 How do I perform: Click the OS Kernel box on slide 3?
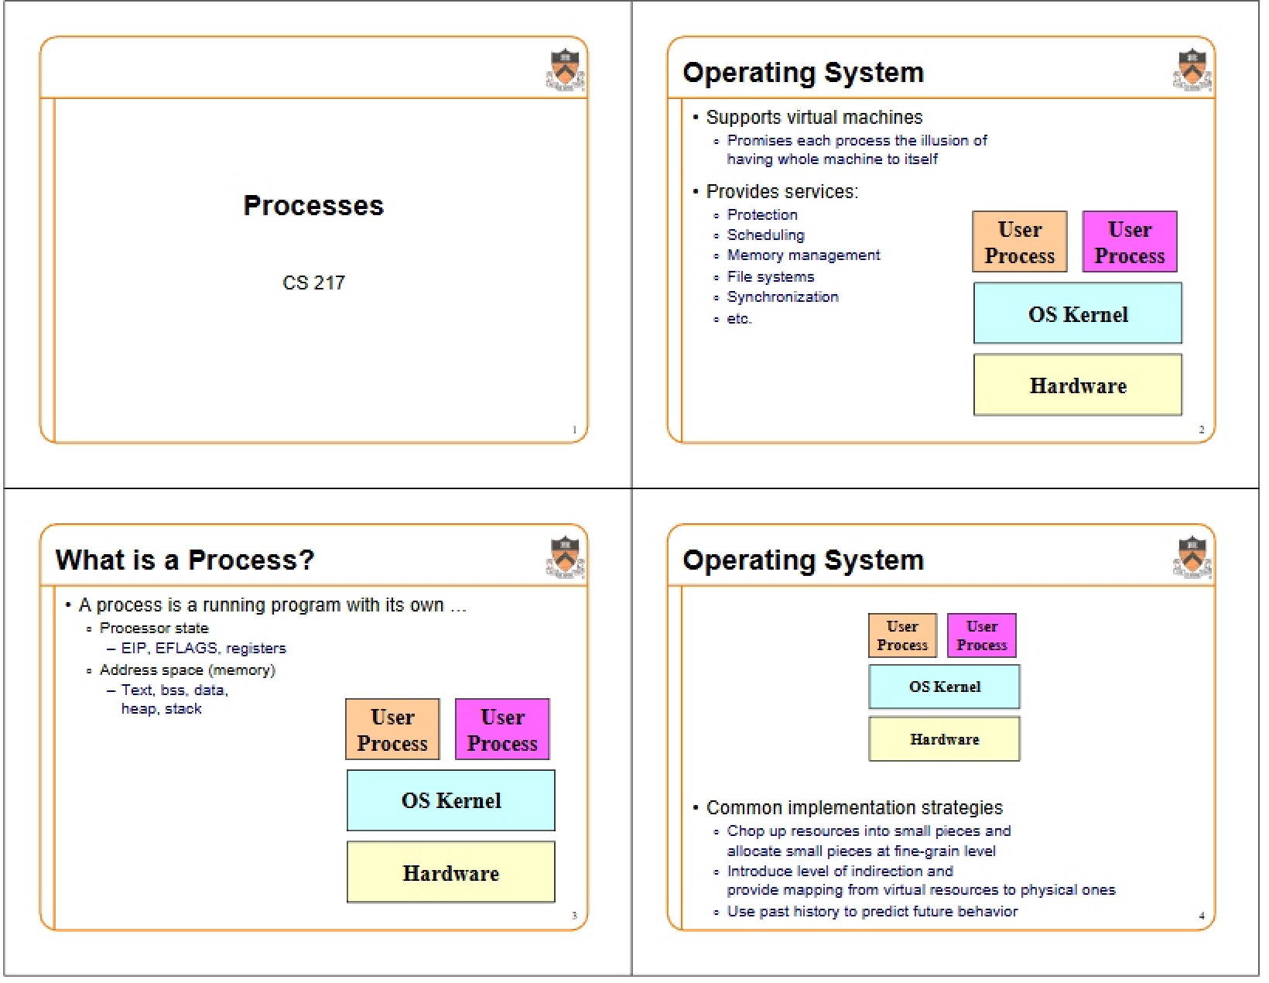coord(451,800)
